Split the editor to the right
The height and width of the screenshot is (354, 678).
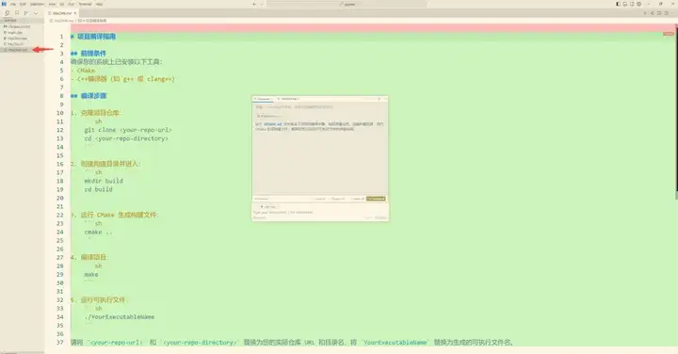(667, 13)
